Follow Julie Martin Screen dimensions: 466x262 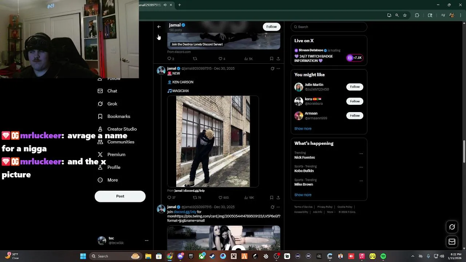pos(355,87)
